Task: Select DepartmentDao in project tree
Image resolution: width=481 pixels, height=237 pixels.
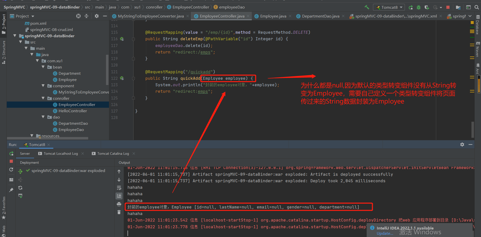Action: click(73, 123)
